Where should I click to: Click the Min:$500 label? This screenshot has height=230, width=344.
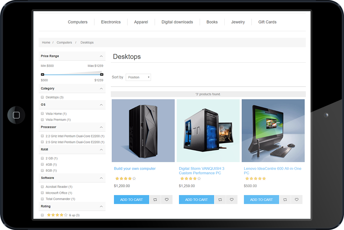click(x=47, y=66)
